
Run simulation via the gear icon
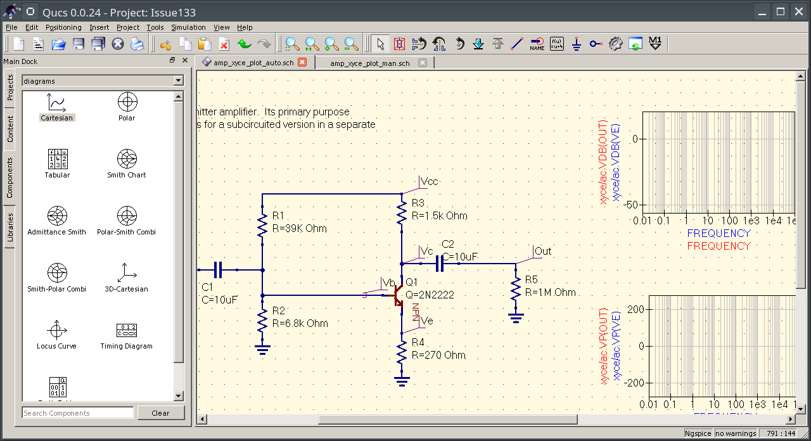click(x=615, y=44)
